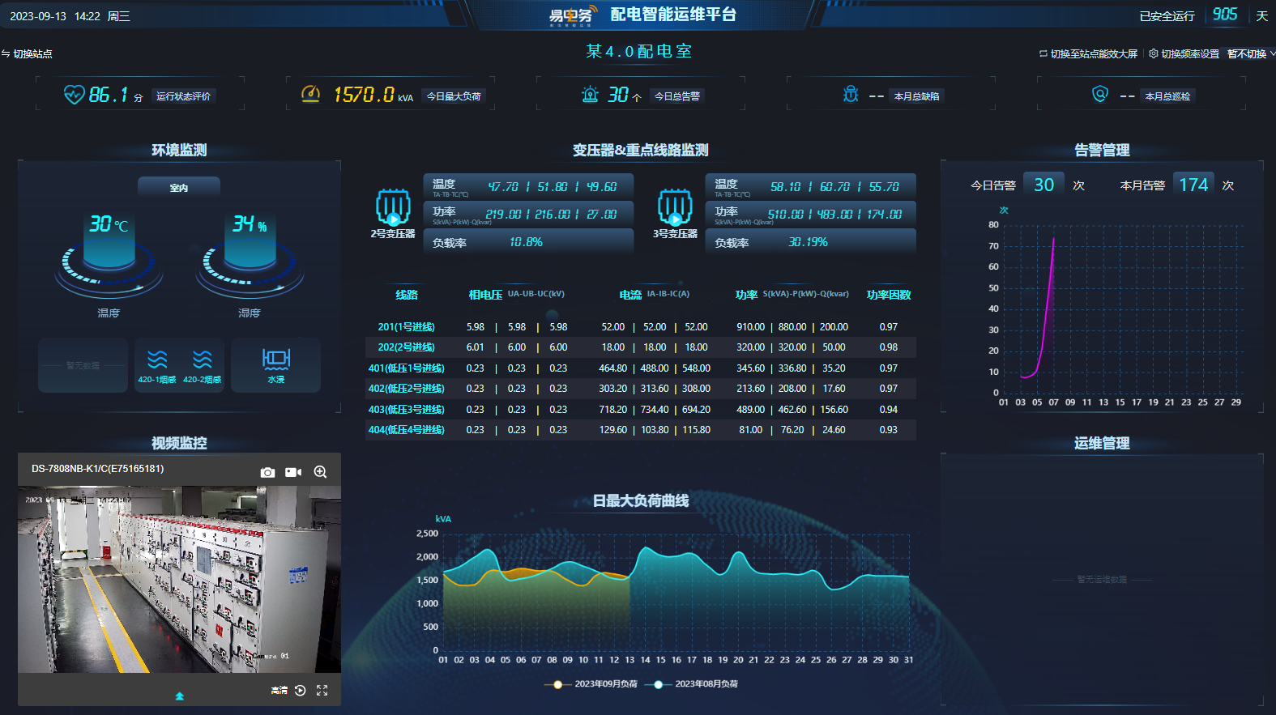The height and width of the screenshot is (715, 1276).
Task: Open video fullscreen with the expand icon
Action: pyautogui.click(x=322, y=690)
